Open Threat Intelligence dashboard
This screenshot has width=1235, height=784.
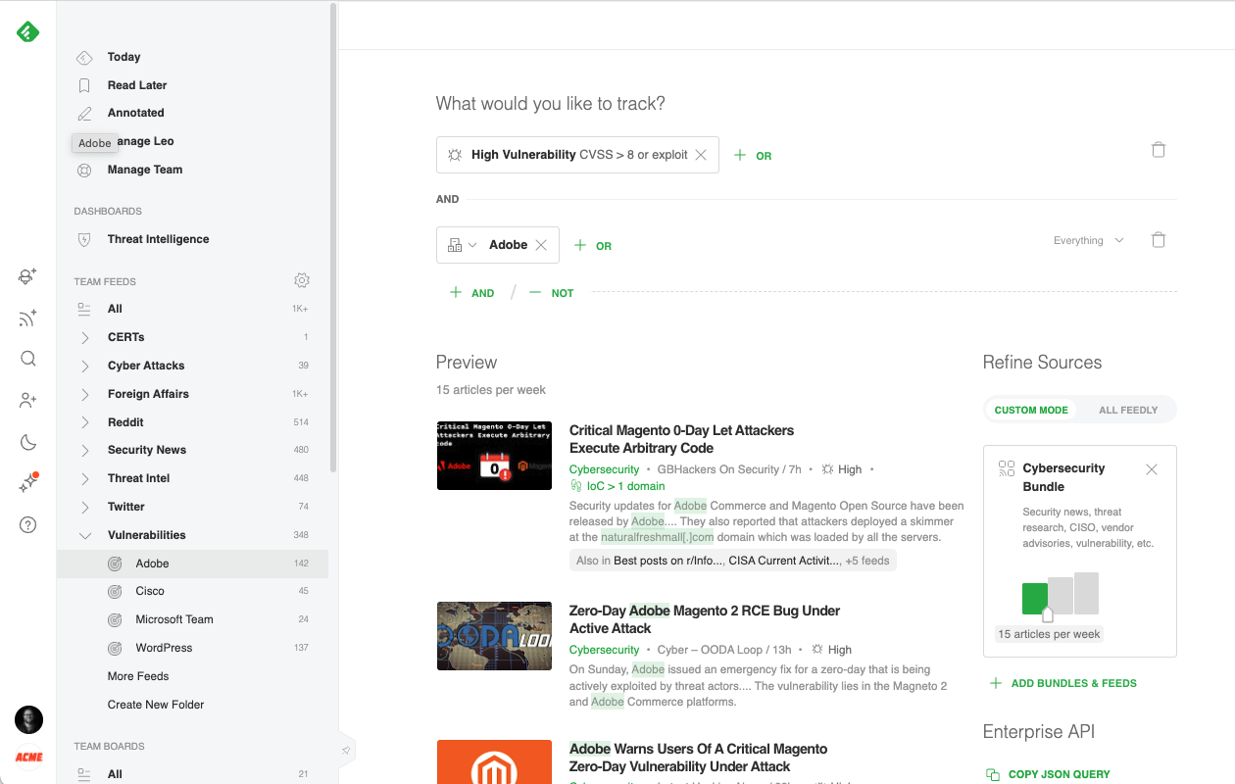[158, 239]
